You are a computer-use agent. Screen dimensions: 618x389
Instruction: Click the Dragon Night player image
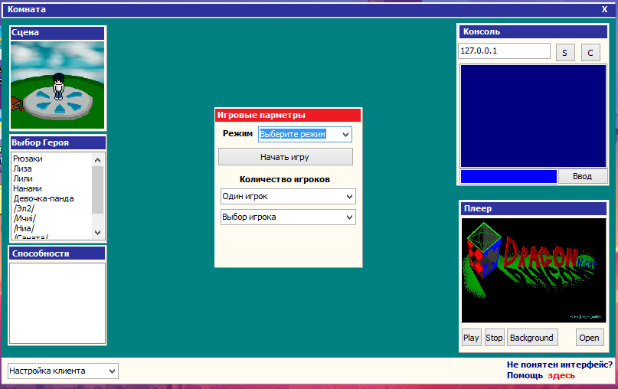click(534, 270)
